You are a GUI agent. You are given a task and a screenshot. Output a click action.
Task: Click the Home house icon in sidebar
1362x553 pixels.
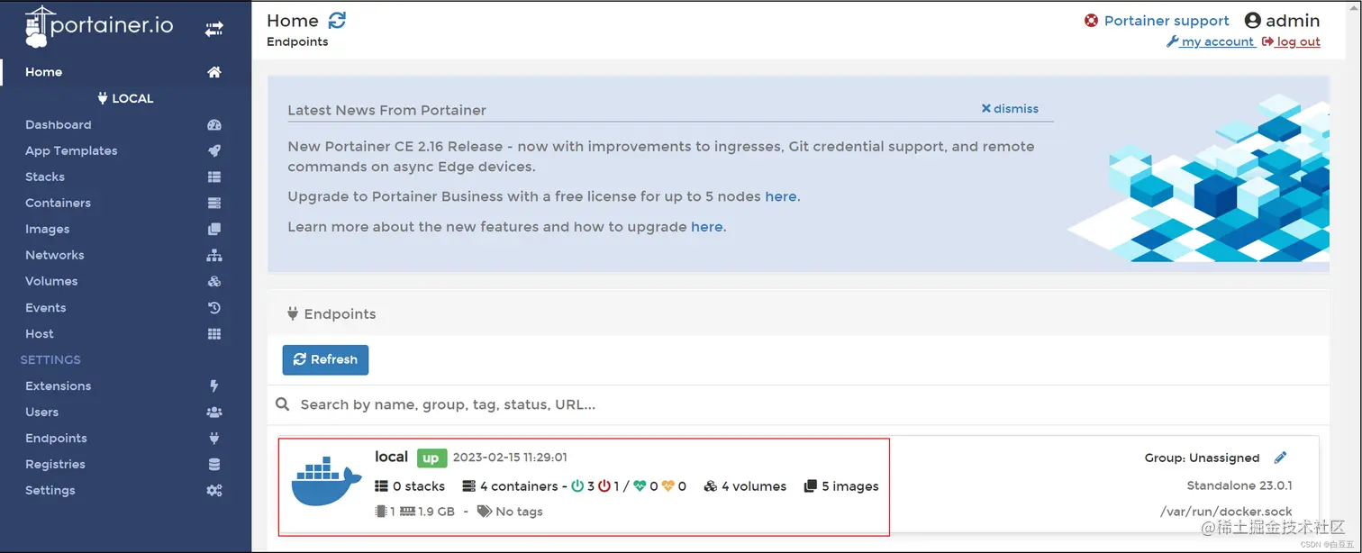(x=214, y=72)
